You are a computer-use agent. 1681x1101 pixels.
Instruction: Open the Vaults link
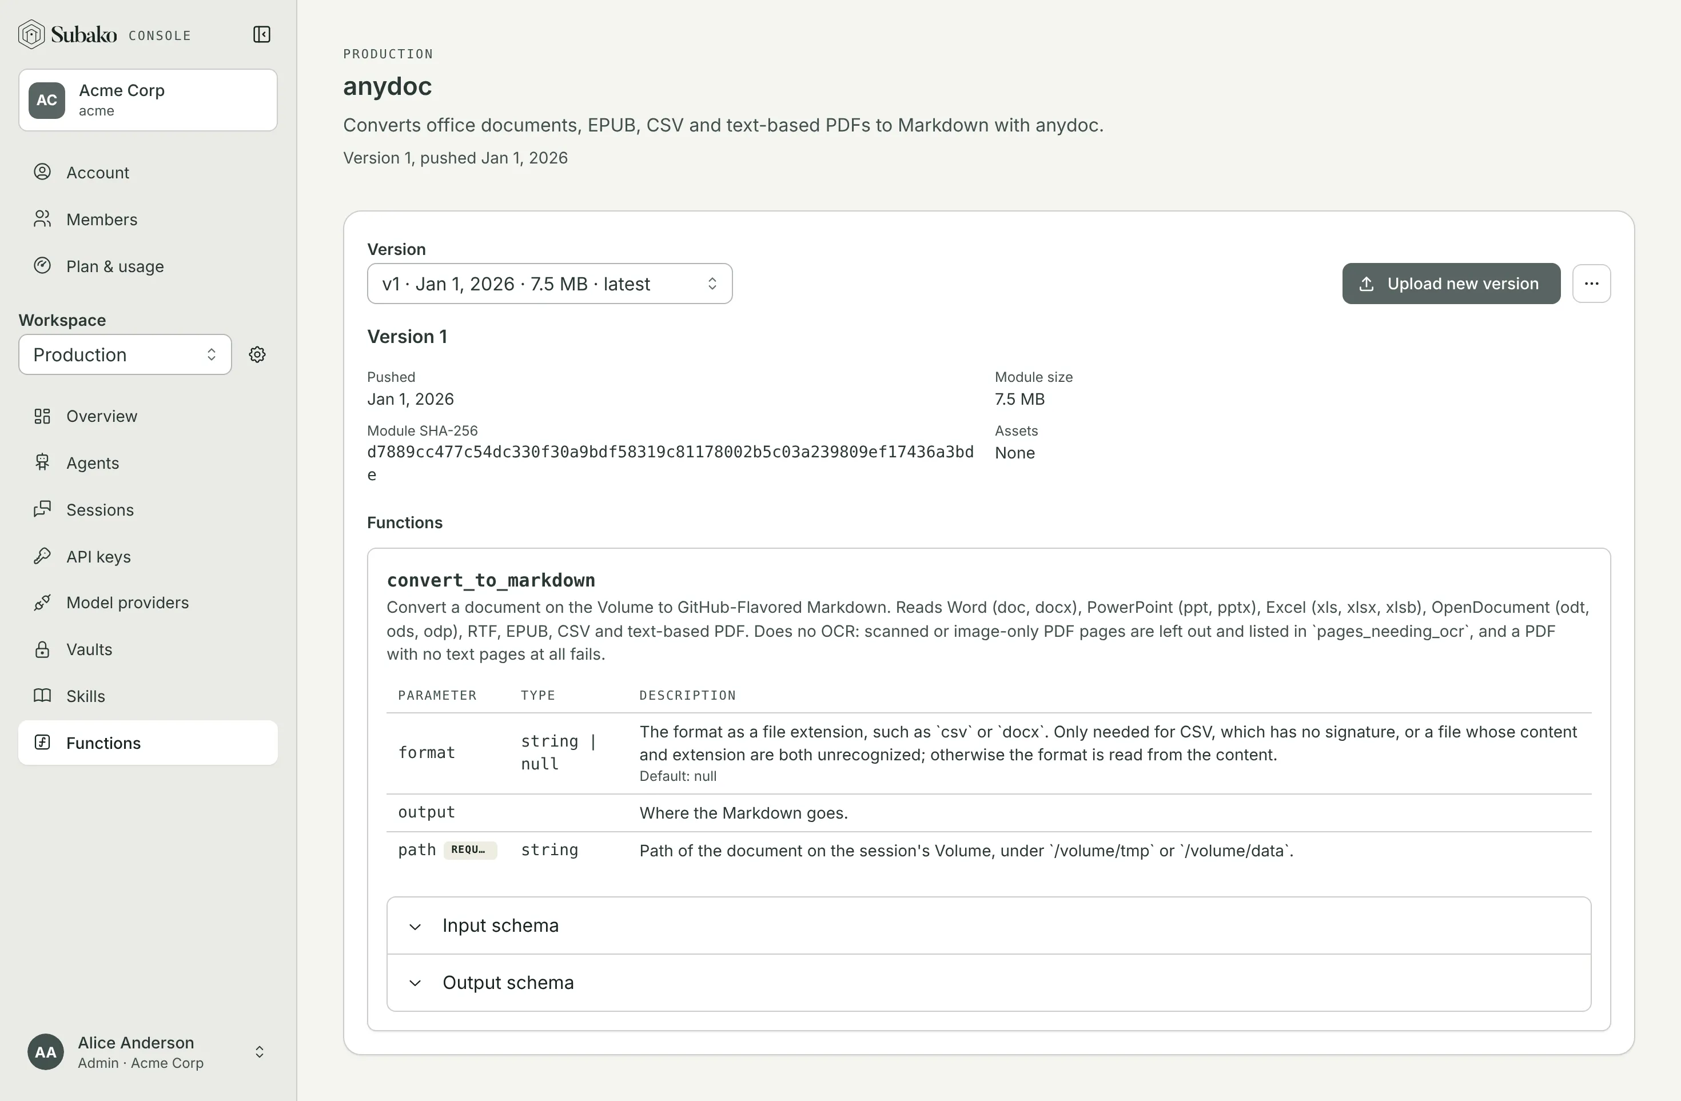[x=148, y=649]
